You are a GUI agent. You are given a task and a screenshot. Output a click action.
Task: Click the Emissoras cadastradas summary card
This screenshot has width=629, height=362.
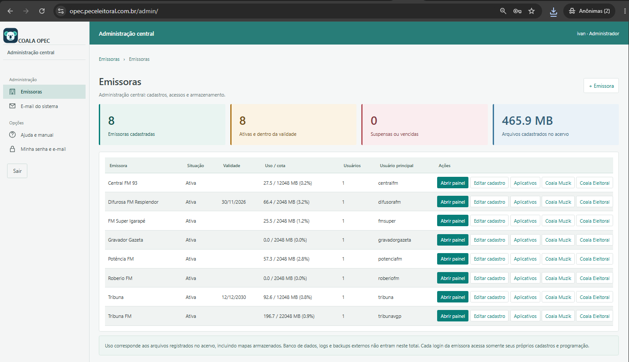(162, 125)
